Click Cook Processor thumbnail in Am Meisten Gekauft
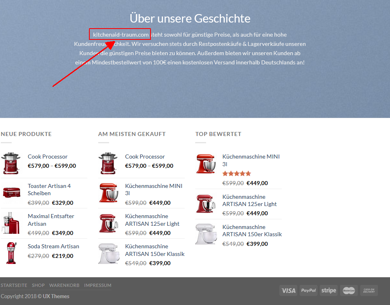 pyautogui.click(x=108, y=163)
